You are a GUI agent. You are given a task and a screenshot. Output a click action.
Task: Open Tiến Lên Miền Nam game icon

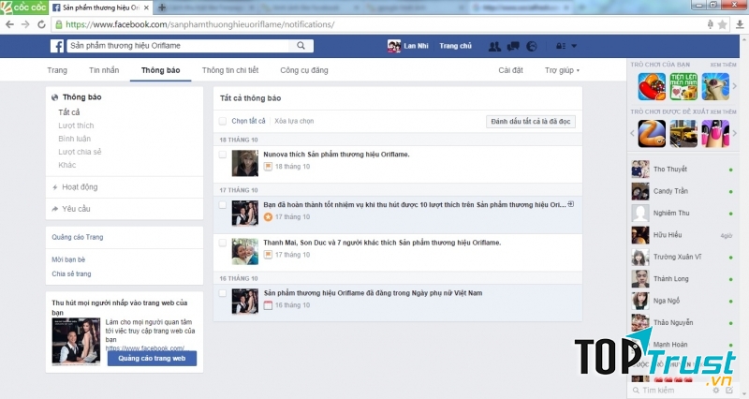click(683, 86)
